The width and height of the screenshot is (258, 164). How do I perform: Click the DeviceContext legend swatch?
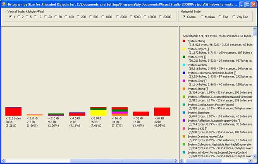point(184,152)
